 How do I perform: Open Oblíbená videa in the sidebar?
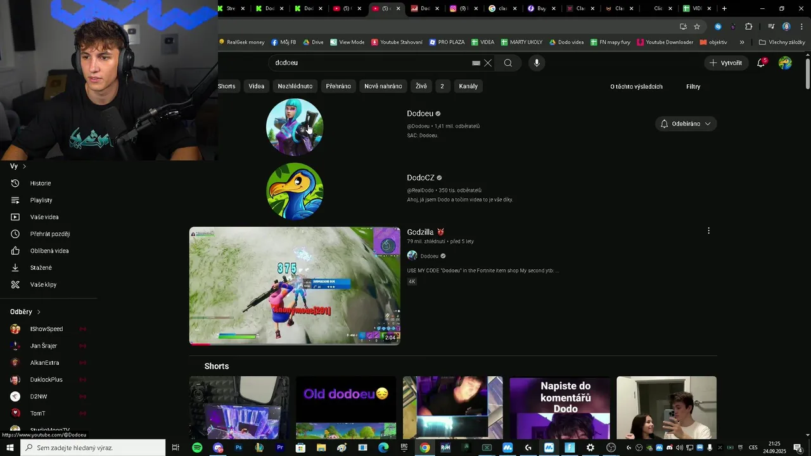48,251
